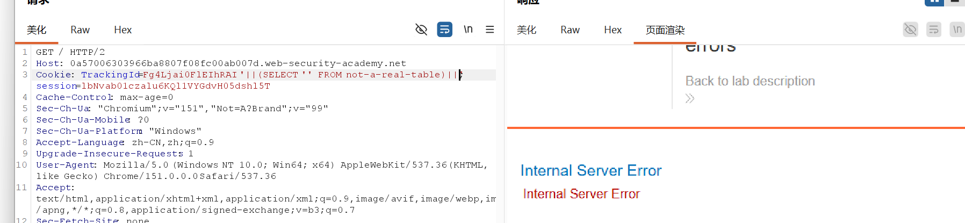
Task: Click the Cache-Control: max-age=0 header
Action: click(105, 97)
